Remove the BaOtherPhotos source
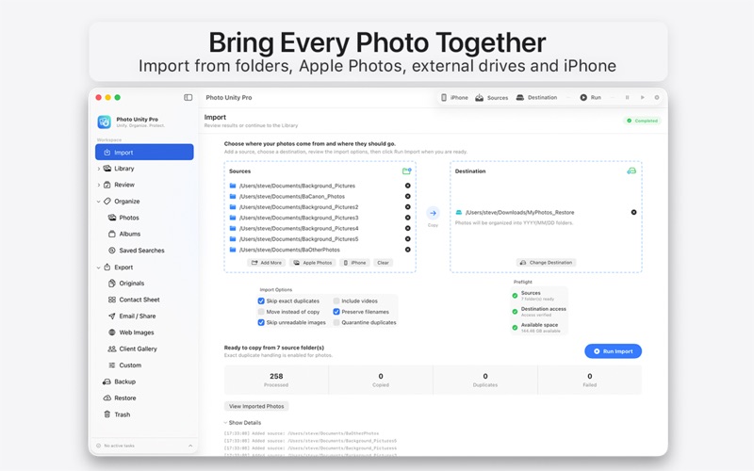 pyautogui.click(x=408, y=250)
